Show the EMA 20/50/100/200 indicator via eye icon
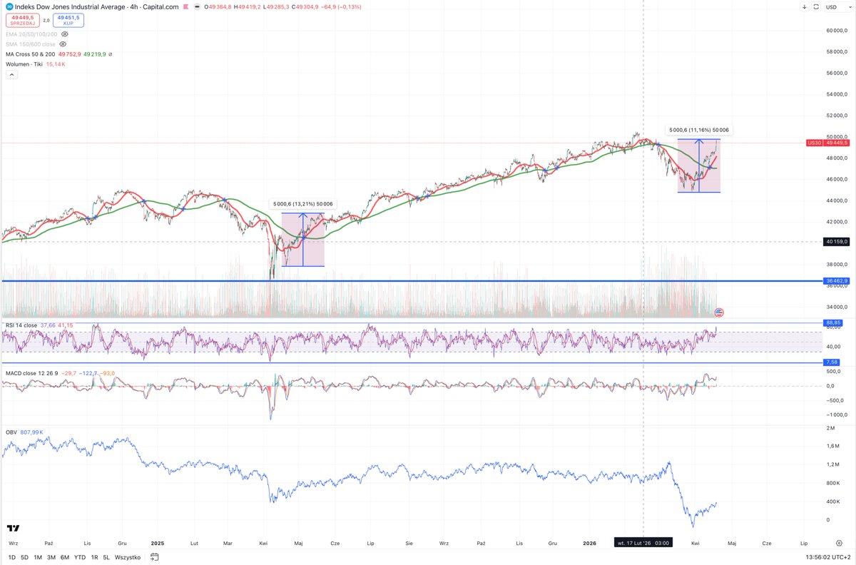 pos(65,34)
